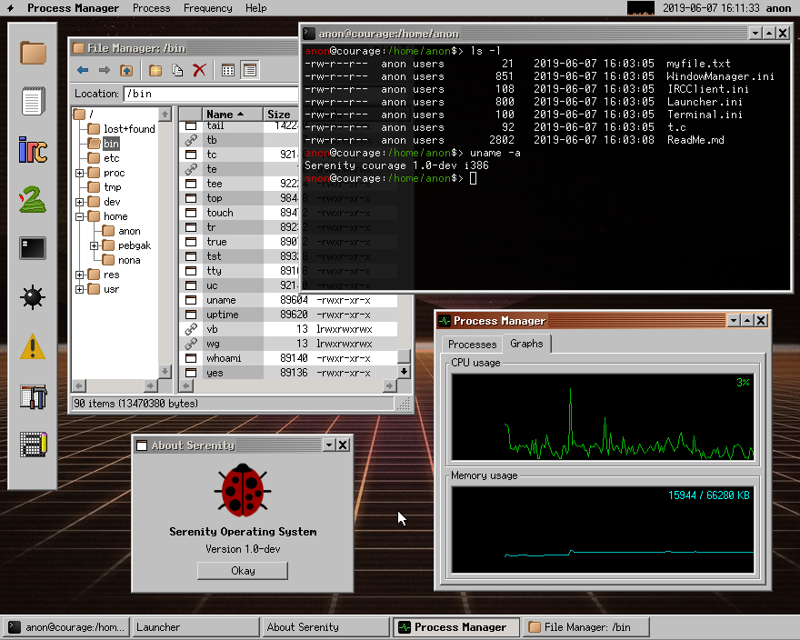Expand the pebgak folder node
800x640 pixels.
point(95,245)
